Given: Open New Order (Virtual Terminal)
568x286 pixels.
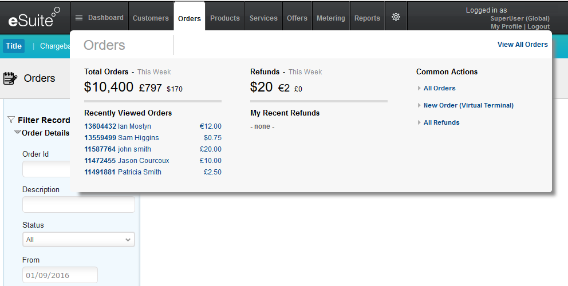Looking at the screenshot, I should coord(468,105).
